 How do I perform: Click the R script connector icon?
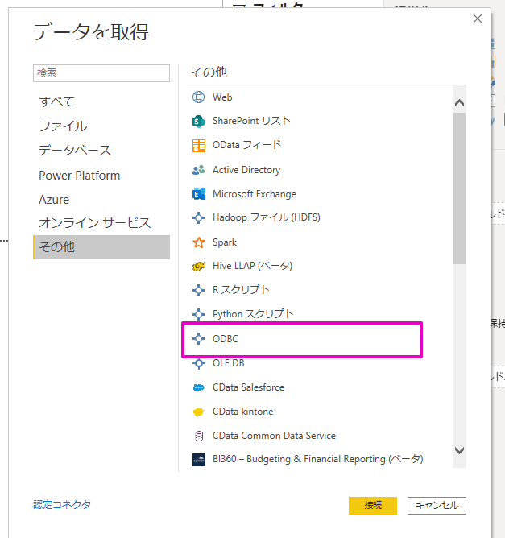[199, 290]
